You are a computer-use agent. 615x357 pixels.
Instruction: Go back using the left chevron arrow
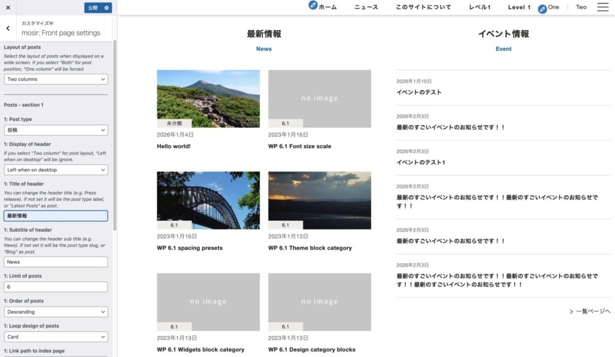point(8,28)
